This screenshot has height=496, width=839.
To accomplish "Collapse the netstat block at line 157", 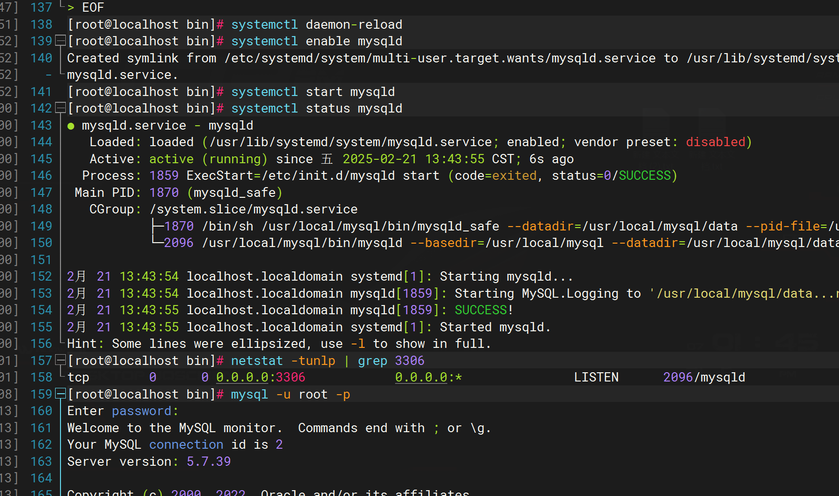I will [60, 361].
